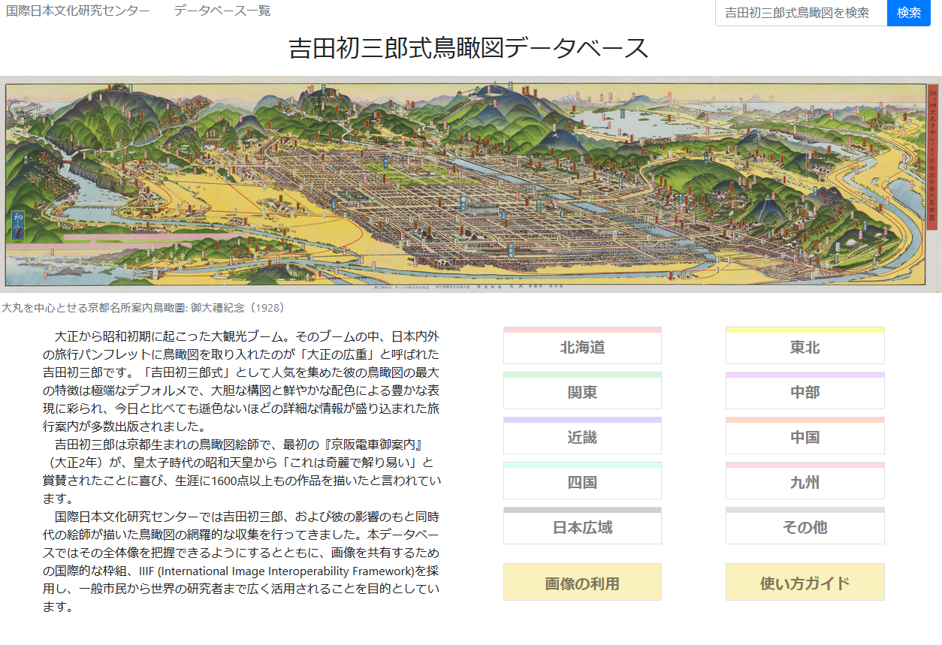The height and width of the screenshot is (645, 942).
Task: Open the 中国 region category
Action: tap(805, 438)
